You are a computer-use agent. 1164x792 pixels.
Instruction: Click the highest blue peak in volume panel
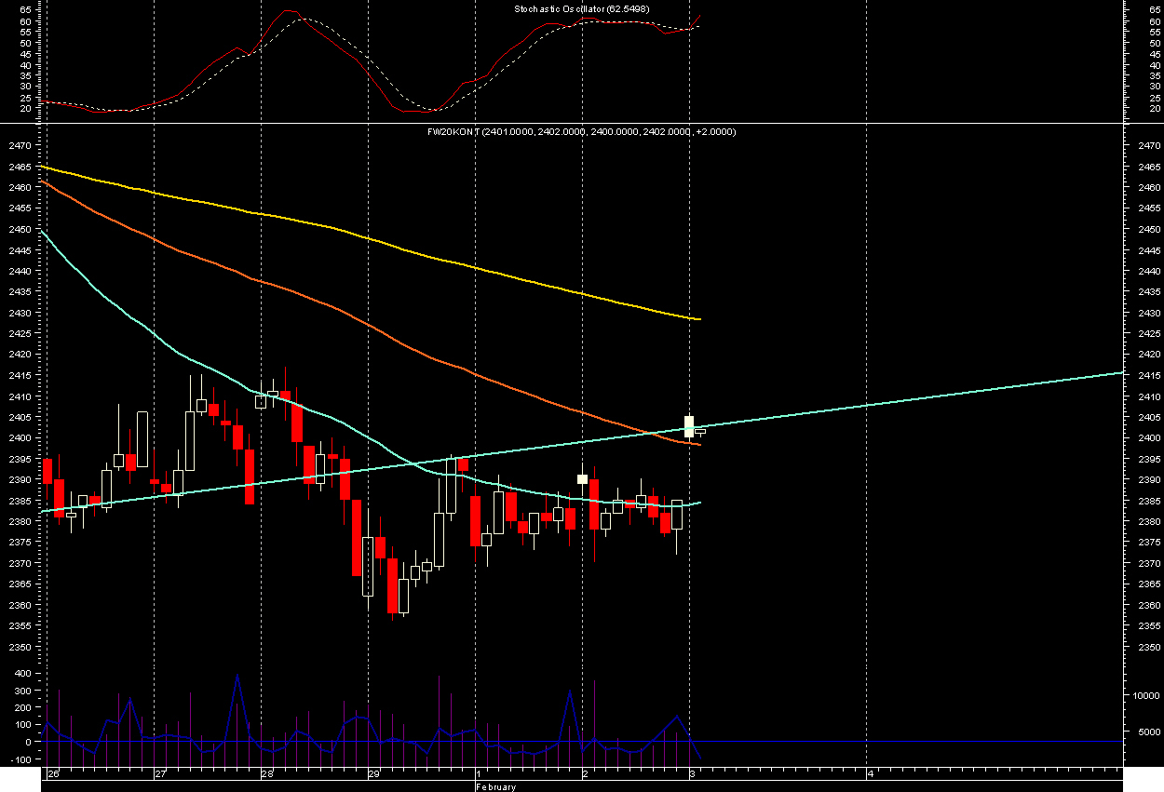pos(237,675)
